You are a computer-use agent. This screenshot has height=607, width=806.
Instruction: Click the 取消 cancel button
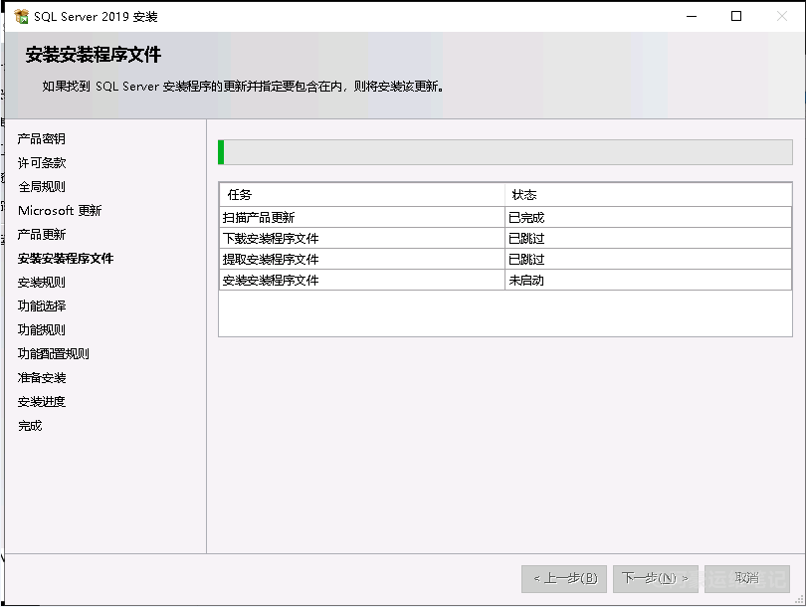tap(747, 579)
